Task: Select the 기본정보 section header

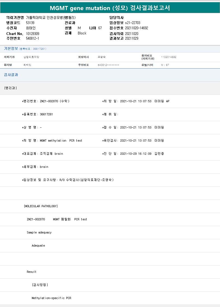Action: (x=11, y=49)
